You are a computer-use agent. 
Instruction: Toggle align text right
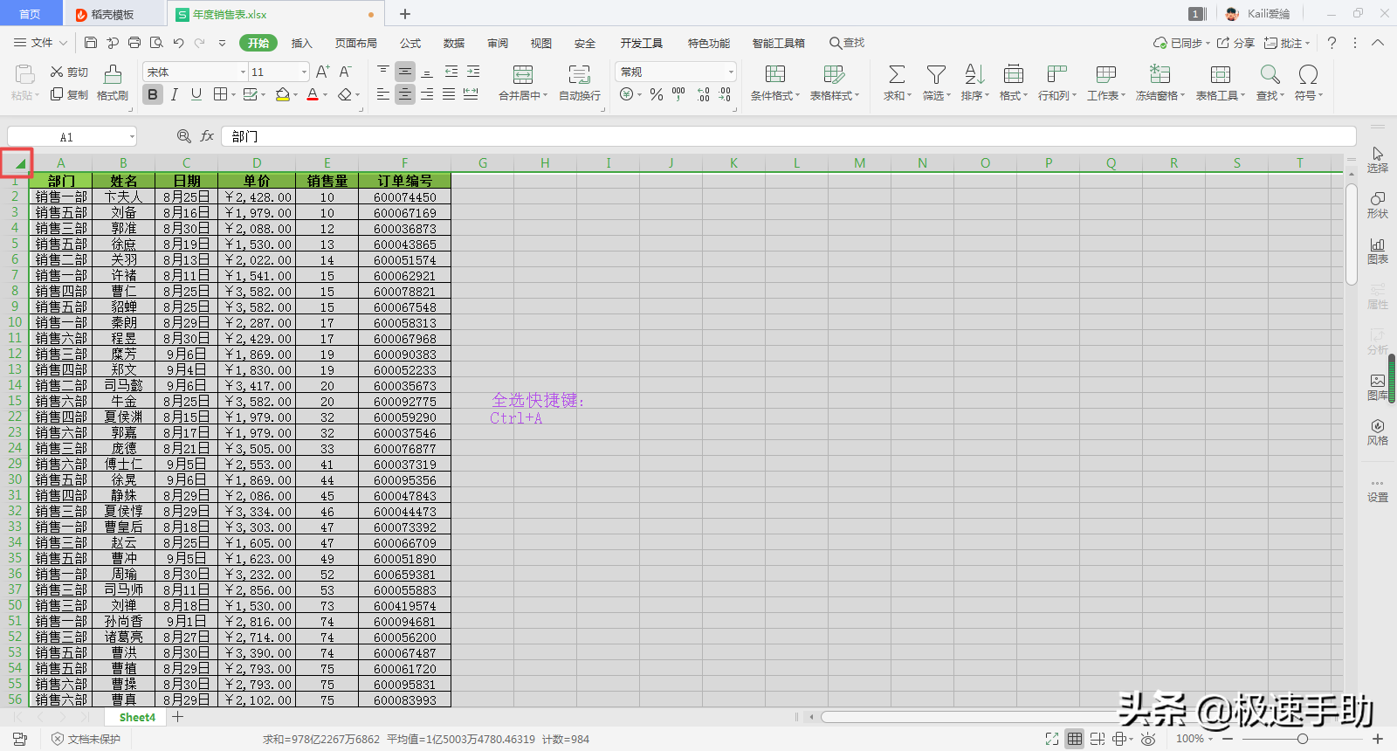coord(427,94)
